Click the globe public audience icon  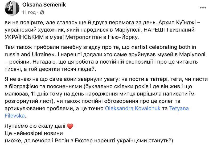pyautogui.click(x=42, y=12)
